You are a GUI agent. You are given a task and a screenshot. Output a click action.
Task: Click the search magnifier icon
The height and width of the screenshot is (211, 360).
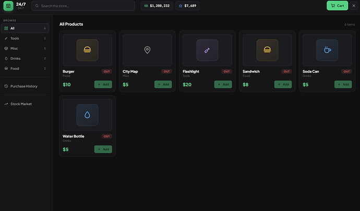(37, 6)
